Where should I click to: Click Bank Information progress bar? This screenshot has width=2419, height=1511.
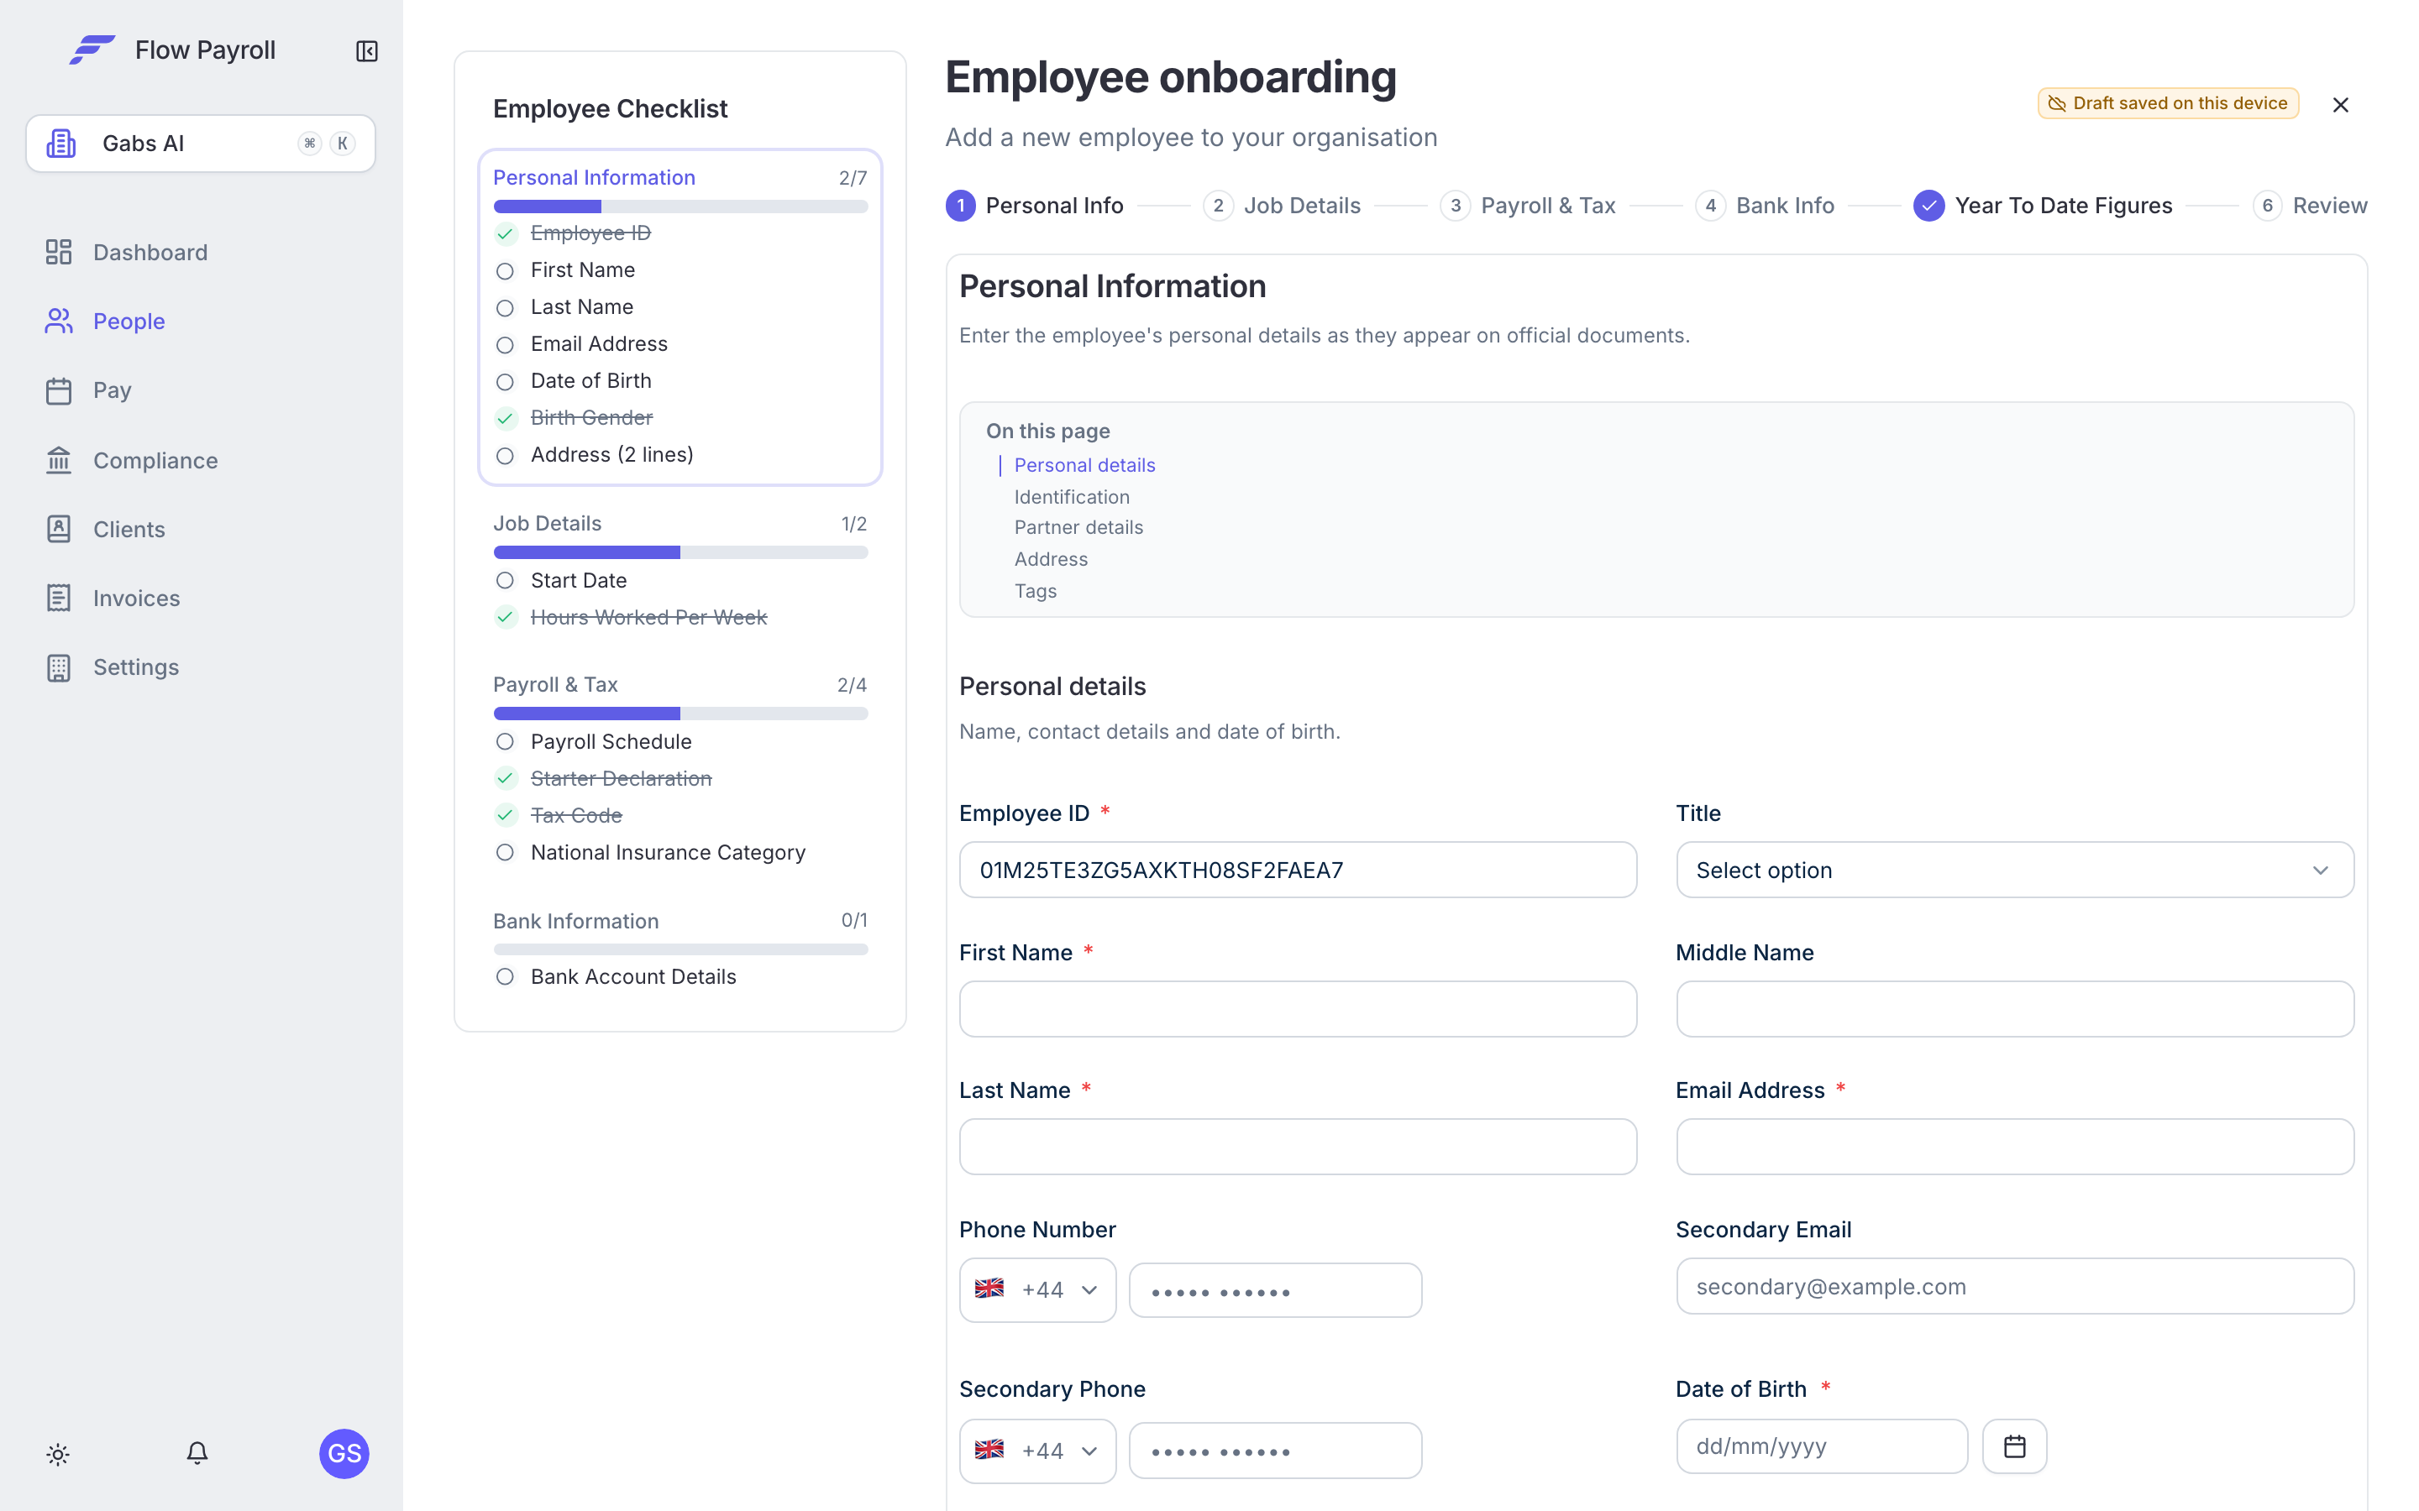pyautogui.click(x=680, y=949)
